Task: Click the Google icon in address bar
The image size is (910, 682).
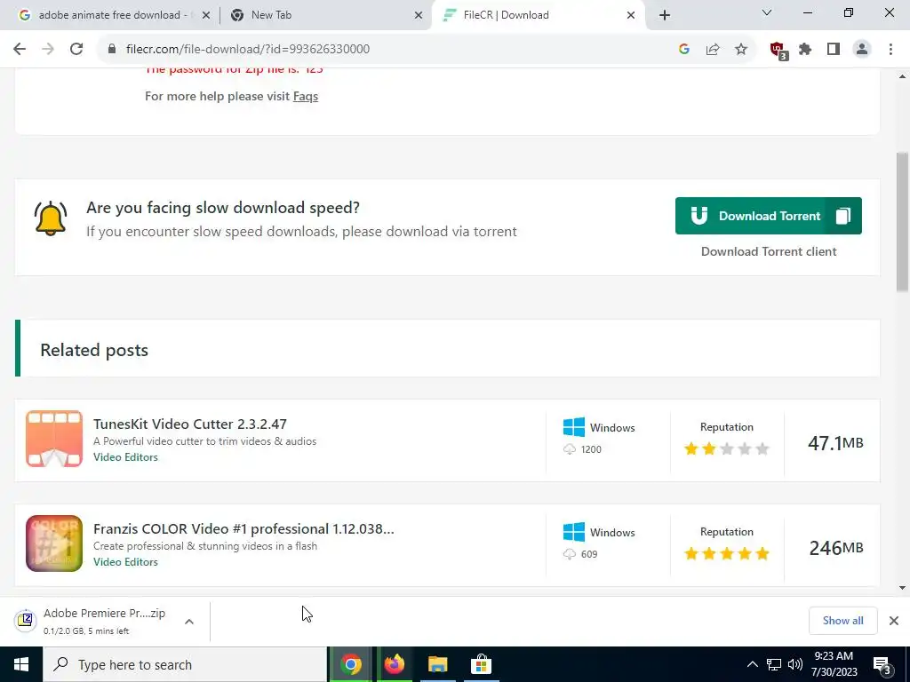Action: point(684,50)
